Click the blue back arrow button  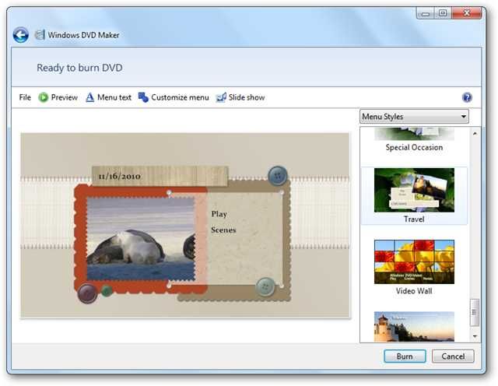[21, 35]
